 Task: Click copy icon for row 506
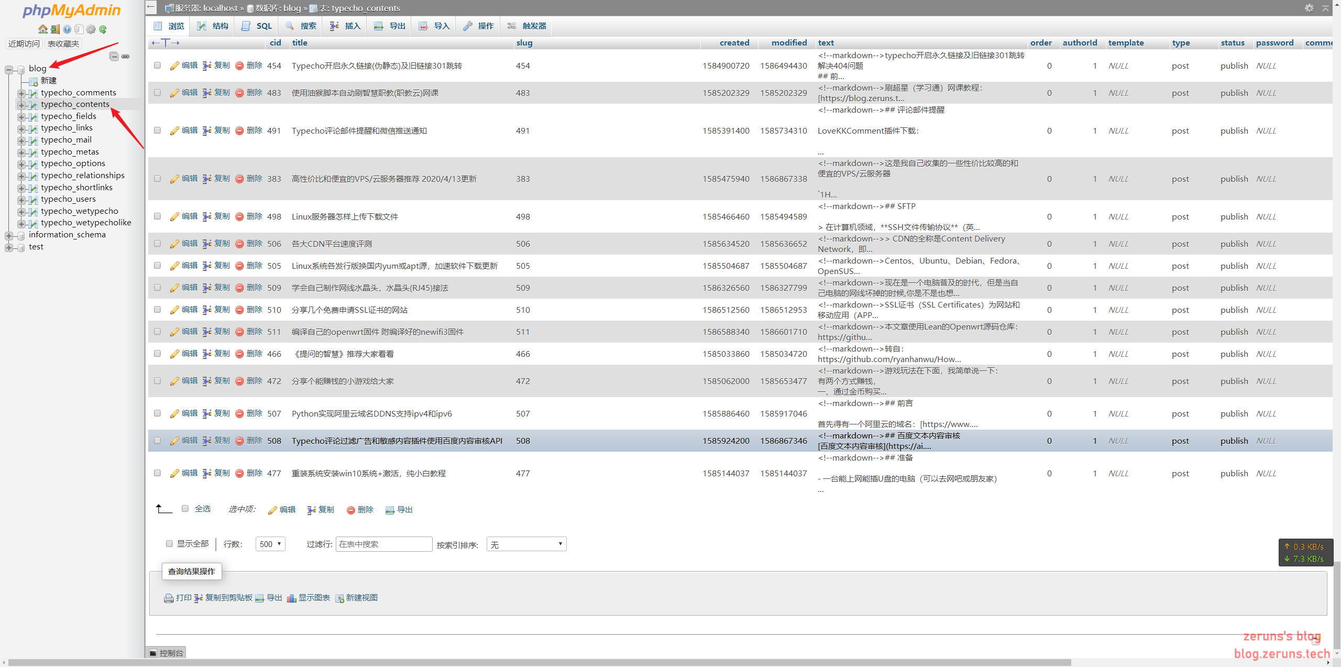207,244
